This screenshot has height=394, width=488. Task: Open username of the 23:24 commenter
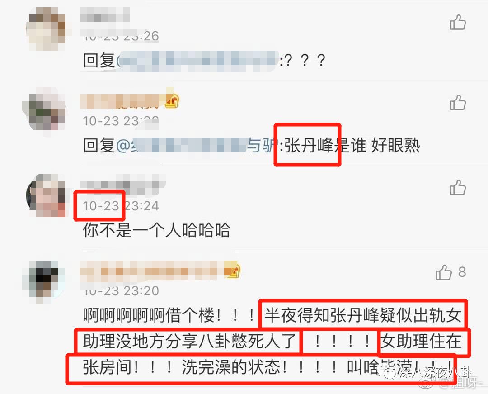pos(122,184)
